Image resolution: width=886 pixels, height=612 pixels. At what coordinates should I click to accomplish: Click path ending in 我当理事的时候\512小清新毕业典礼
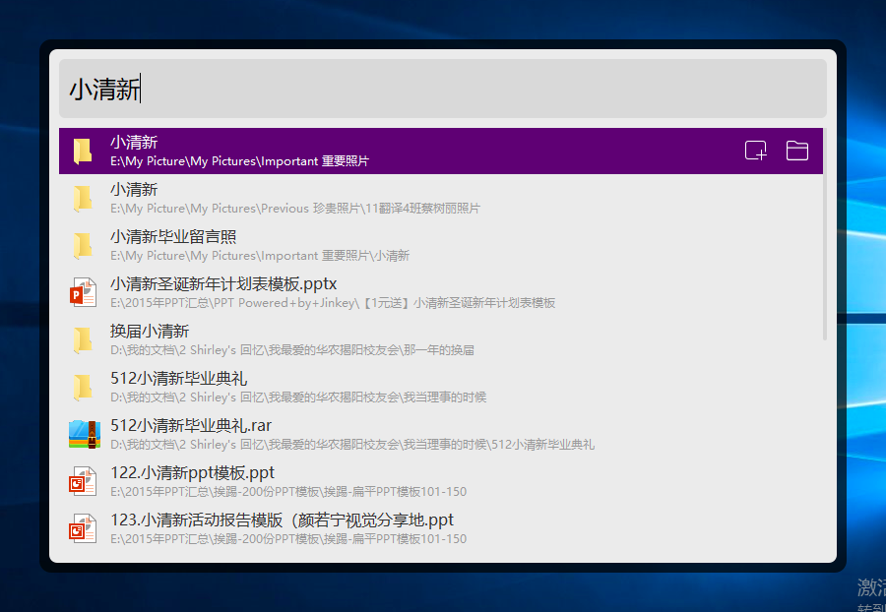pyautogui.click(x=352, y=445)
